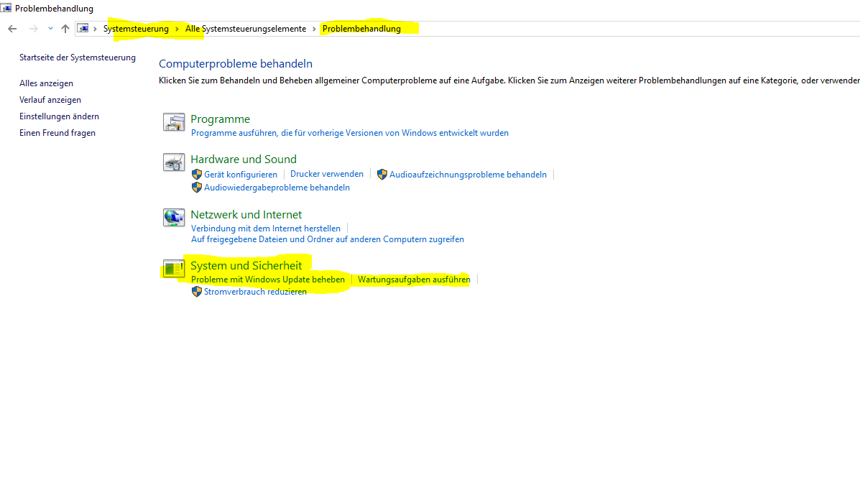Click the shield icon beside Stromverbrauch reduzieren
This screenshot has height=480, width=860.
(197, 292)
